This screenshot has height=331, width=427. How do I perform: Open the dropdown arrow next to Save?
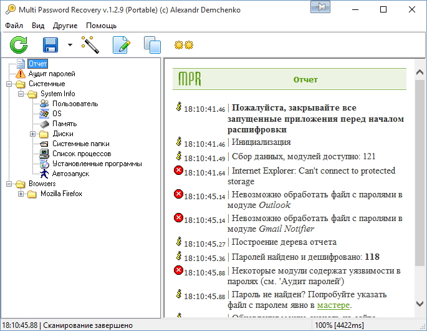(x=70, y=45)
